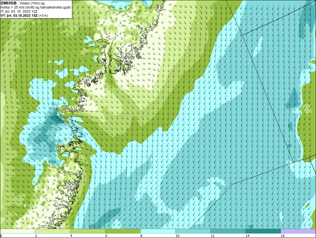Image resolution: width=316 pixels, height=238 pixels.
Task: Click the DMI/IGB title text
Action: (9, 3)
